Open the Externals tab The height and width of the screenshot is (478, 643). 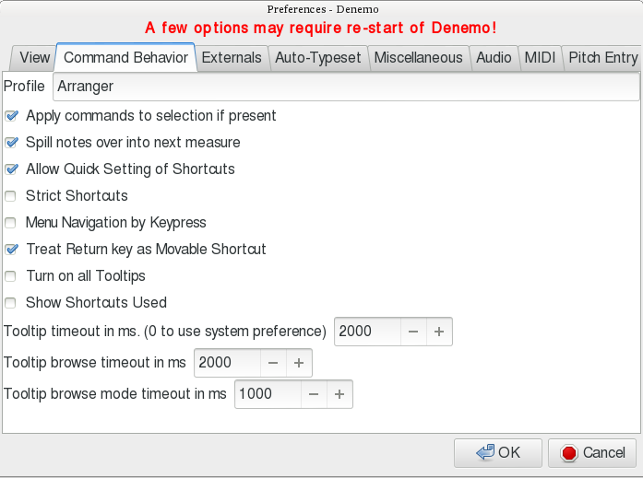click(232, 57)
